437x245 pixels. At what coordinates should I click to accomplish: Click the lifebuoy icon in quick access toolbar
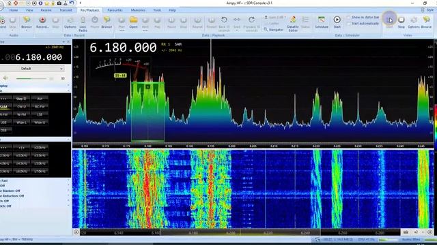point(16,3)
